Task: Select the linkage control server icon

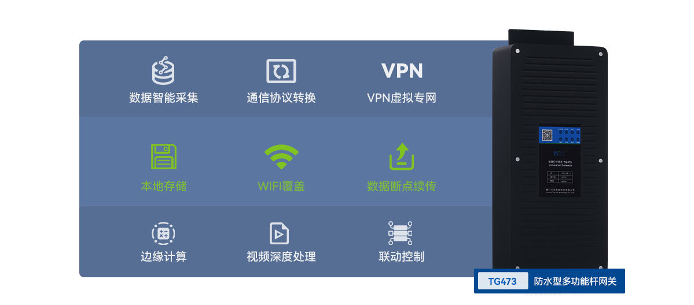Action: tap(401, 233)
